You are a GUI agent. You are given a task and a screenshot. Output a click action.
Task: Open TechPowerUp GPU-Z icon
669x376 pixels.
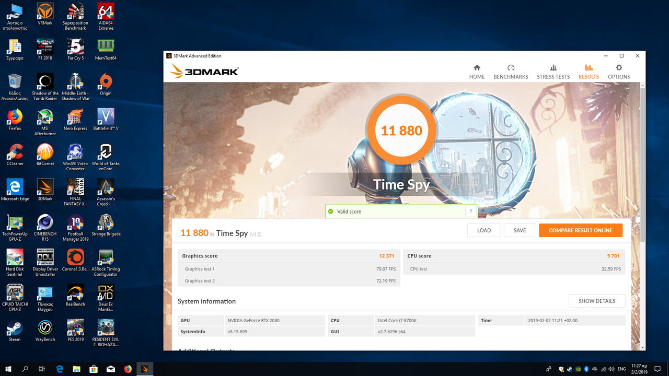coord(15,228)
